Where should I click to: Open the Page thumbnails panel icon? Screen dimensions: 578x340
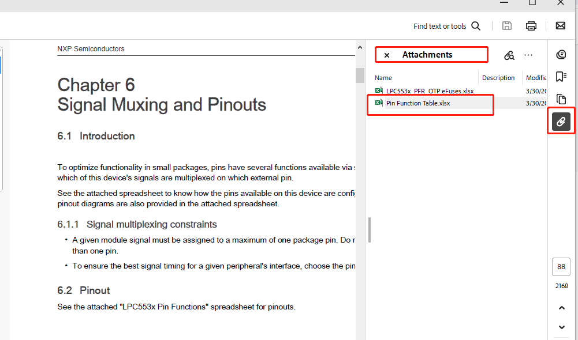pyautogui.click(x=560, y=99)
